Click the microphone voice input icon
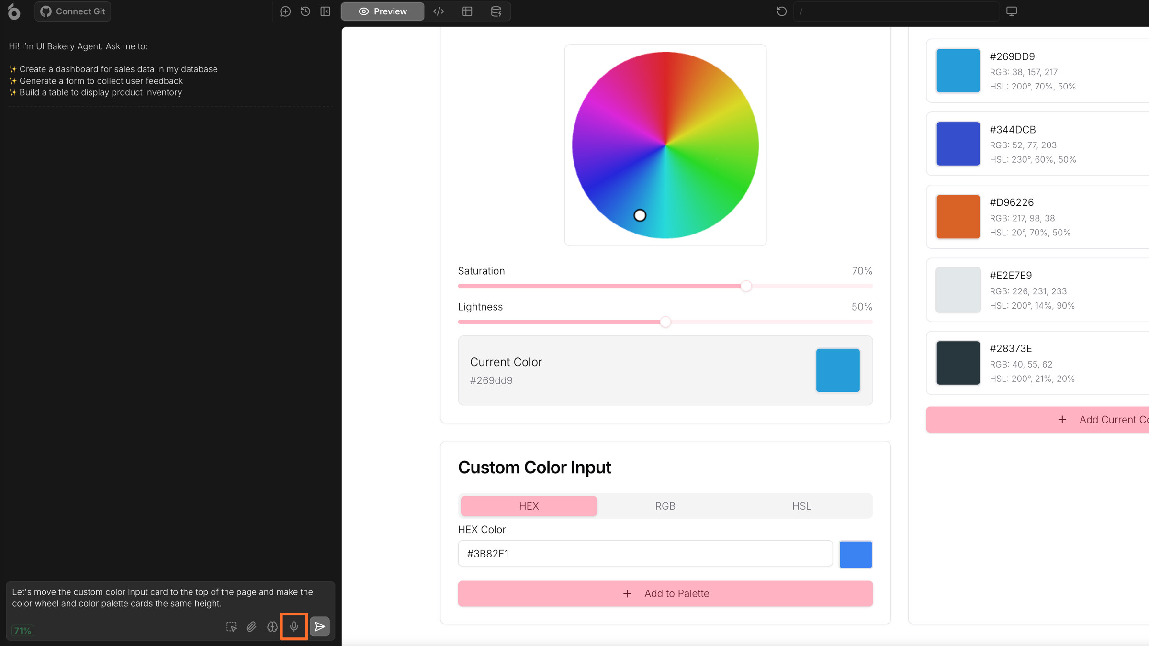 [294, 626]
